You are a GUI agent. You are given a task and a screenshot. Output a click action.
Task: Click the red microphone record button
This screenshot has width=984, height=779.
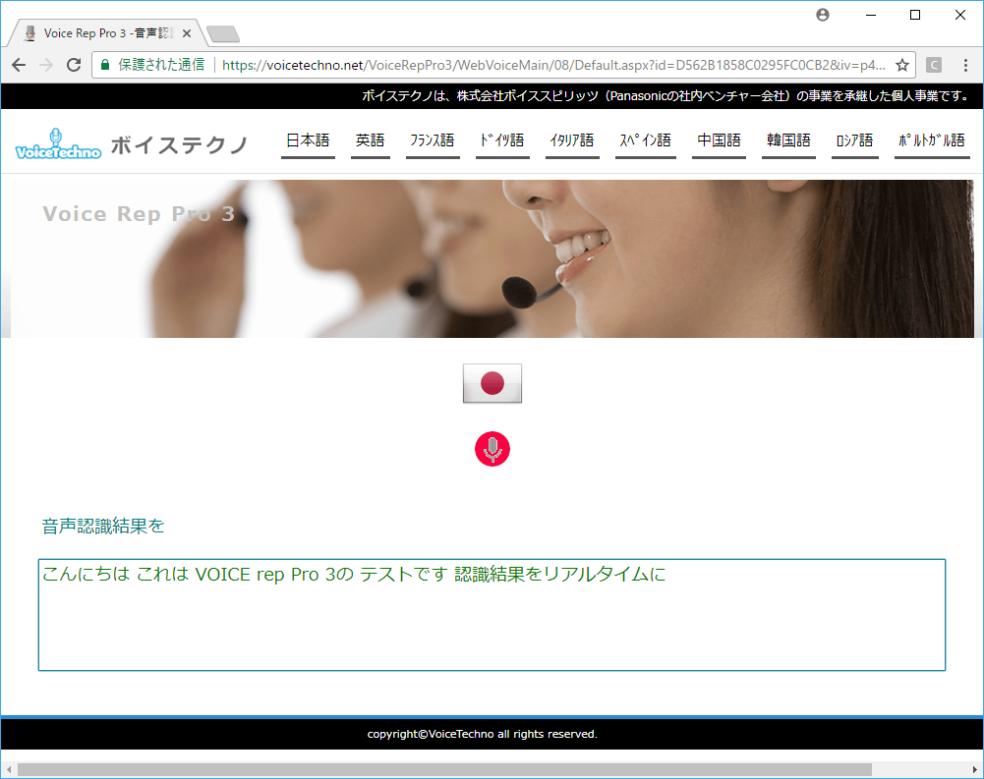click(x=492, y=449)
